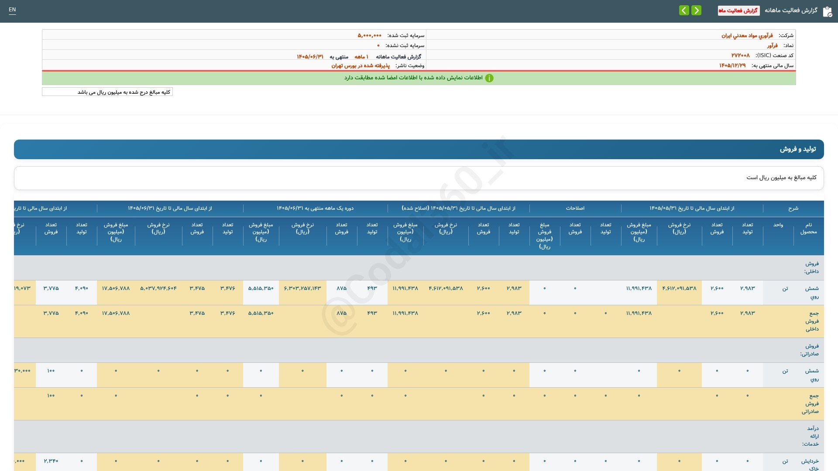Click the note کلیه مبالغ درج شده به میلیون ریال
This screenshot has height=471, width=838.
107,92
